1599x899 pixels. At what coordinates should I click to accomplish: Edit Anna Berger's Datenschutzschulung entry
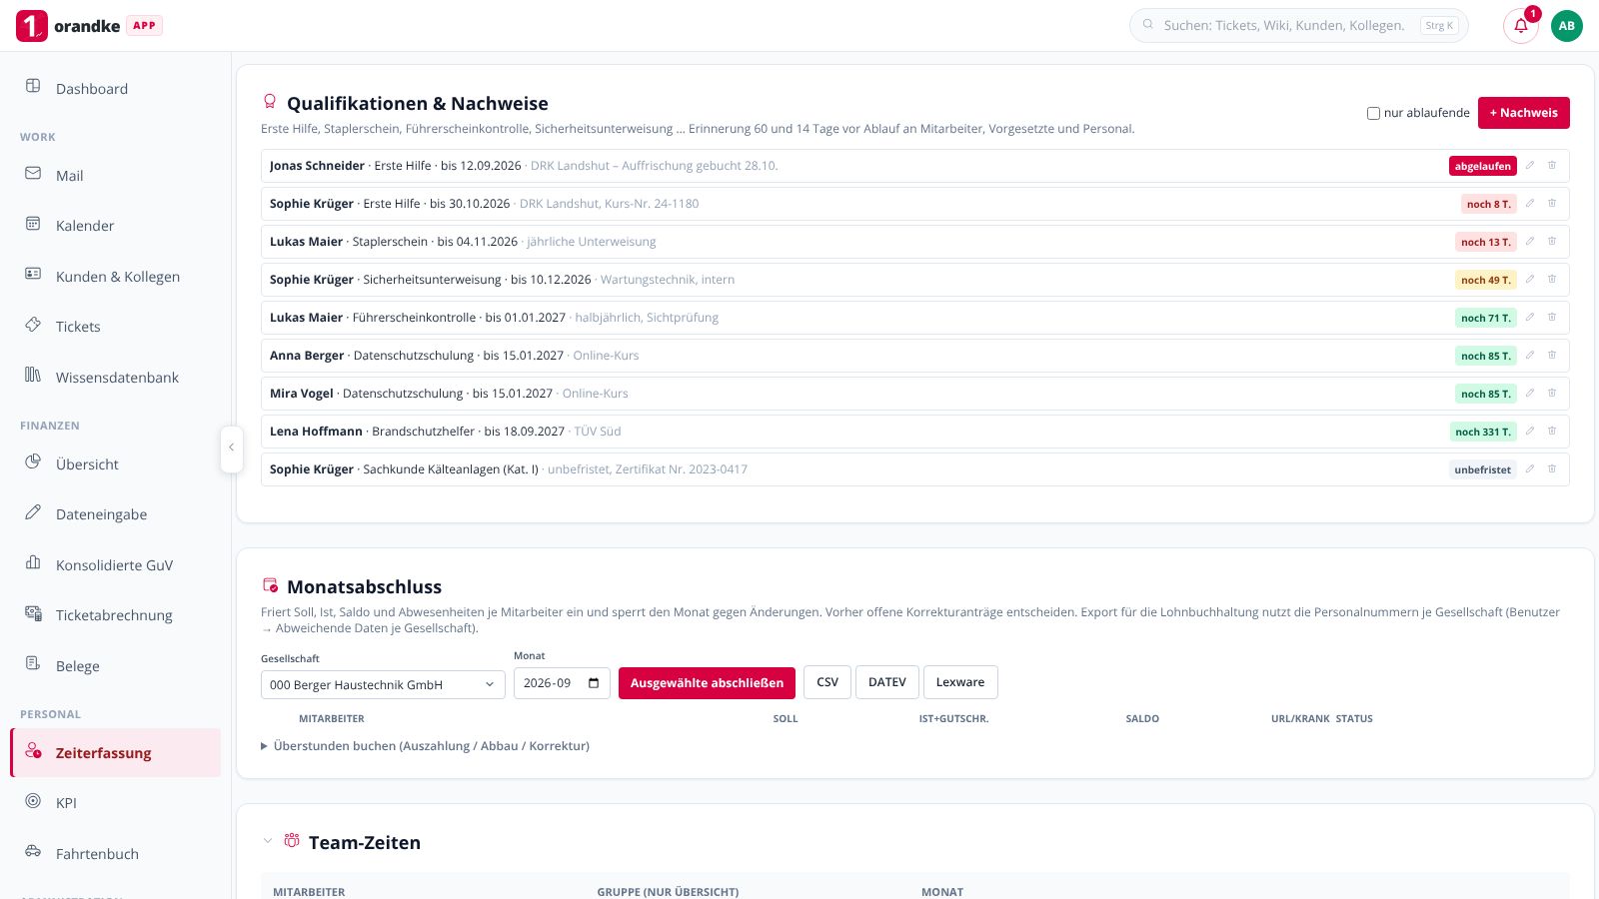pyautogui.click(x=1530, y=356)
